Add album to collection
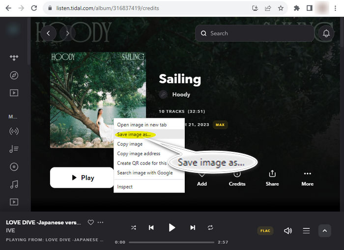344x250 pixels. tap(202, 179)
